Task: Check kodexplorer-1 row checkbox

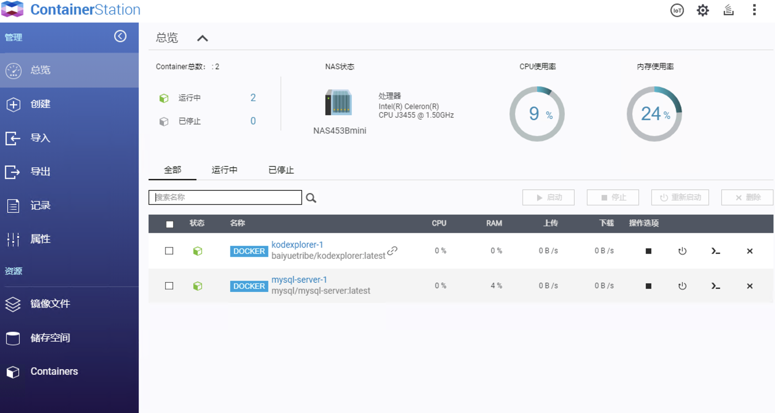Action: pyautogui.click(x=169, y=251)
